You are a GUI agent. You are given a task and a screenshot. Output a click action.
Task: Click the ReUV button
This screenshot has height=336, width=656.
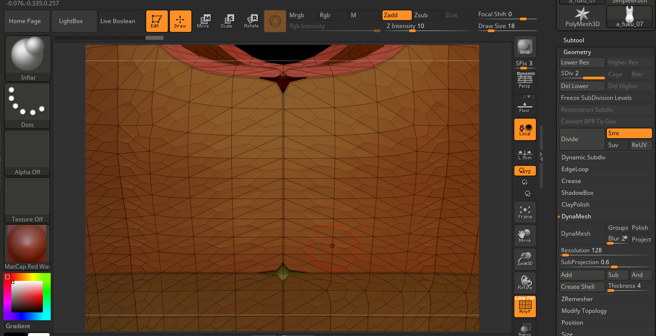pyautogui.click(x=641, y=145)
